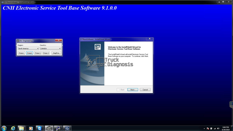Open Internet Explorer from the taskbar
The image size is (233, 131).
click(13, 128)
